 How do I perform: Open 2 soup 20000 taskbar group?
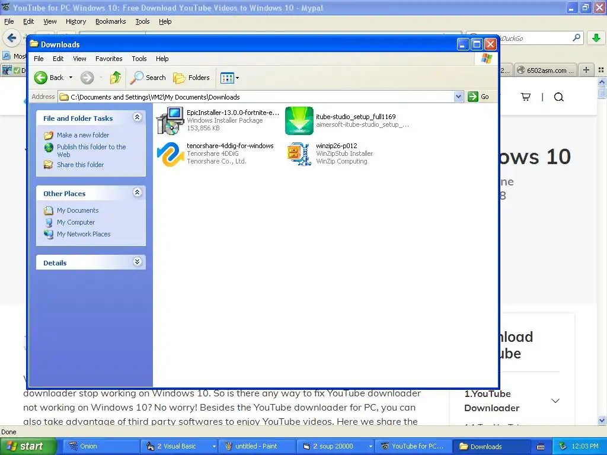pos(336,447)
